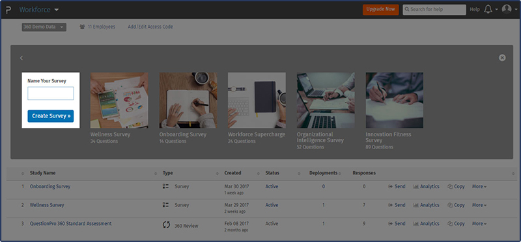Open the notifications bell icon
This screenshot has width=521, height=242.
pyautogui.click(x=488, y=9)
